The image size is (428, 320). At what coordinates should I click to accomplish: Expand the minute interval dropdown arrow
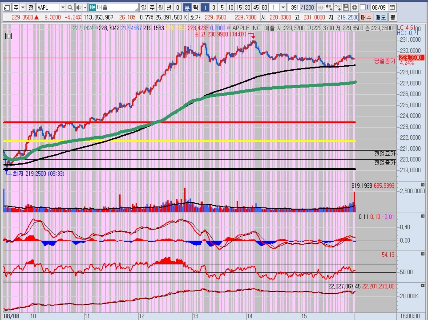(283, 7)
